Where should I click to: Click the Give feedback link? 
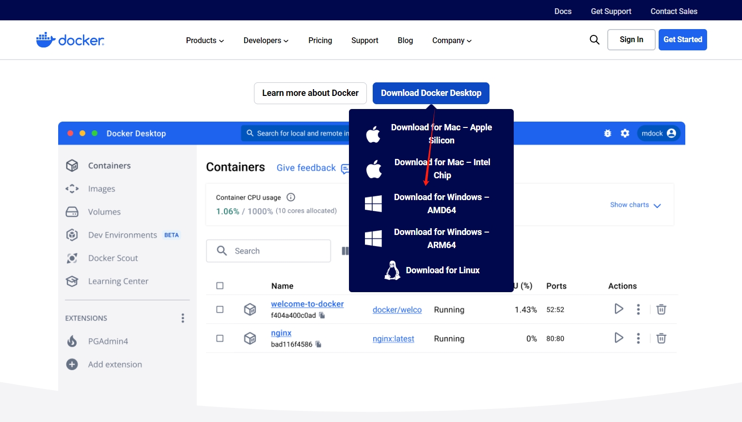coord(306,168)
